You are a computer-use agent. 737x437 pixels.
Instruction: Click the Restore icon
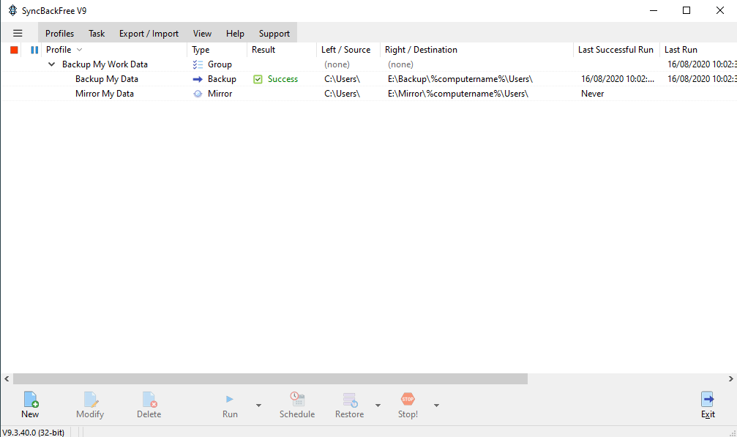click(x=350, y=399)
